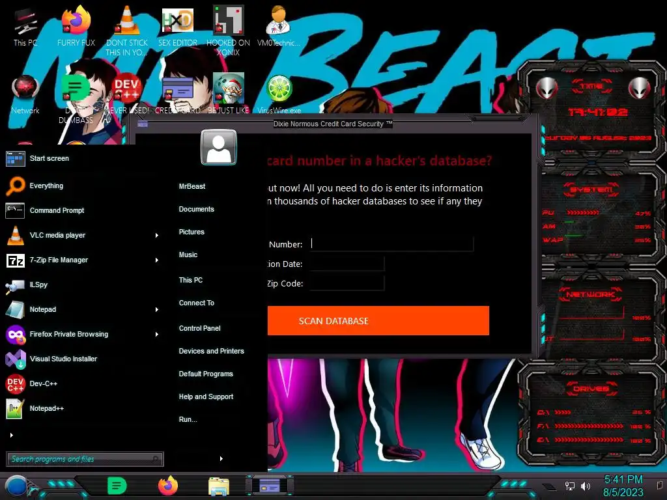Open Documents from start menu
This screenshot has height=500, width=667.
[197, 209]
